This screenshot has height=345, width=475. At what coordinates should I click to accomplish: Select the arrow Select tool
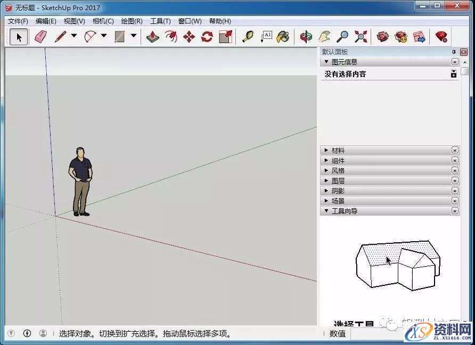click(x=18, y=36)
